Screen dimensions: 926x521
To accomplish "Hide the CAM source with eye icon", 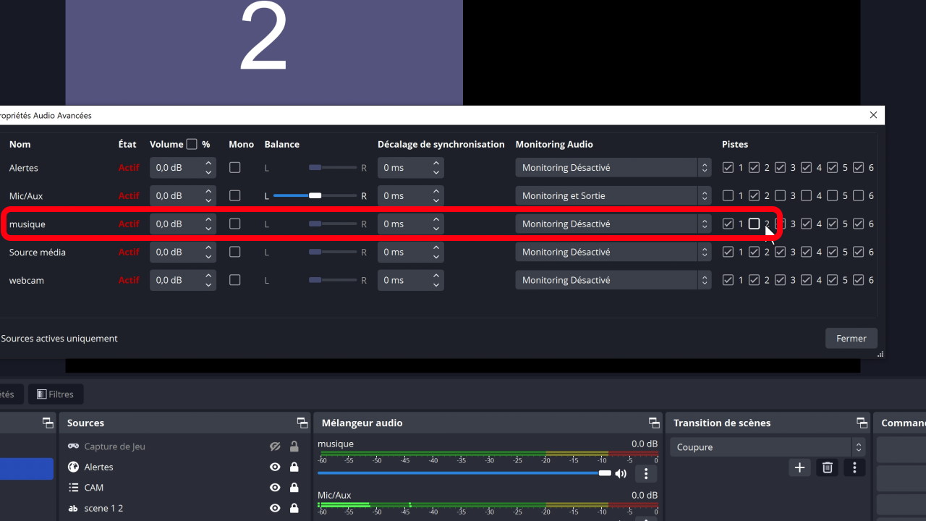I will [275, 488].
